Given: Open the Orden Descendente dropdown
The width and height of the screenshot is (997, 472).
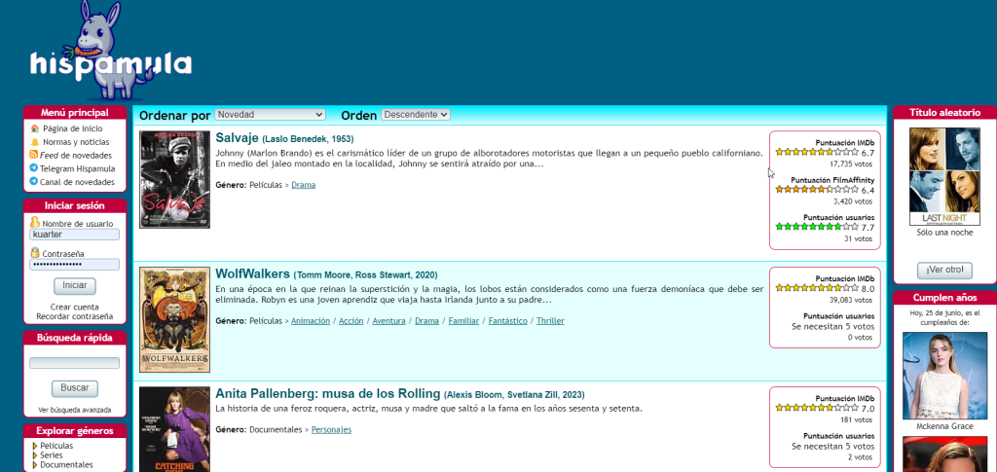Looking at the screenshot, I should [416, 114].
